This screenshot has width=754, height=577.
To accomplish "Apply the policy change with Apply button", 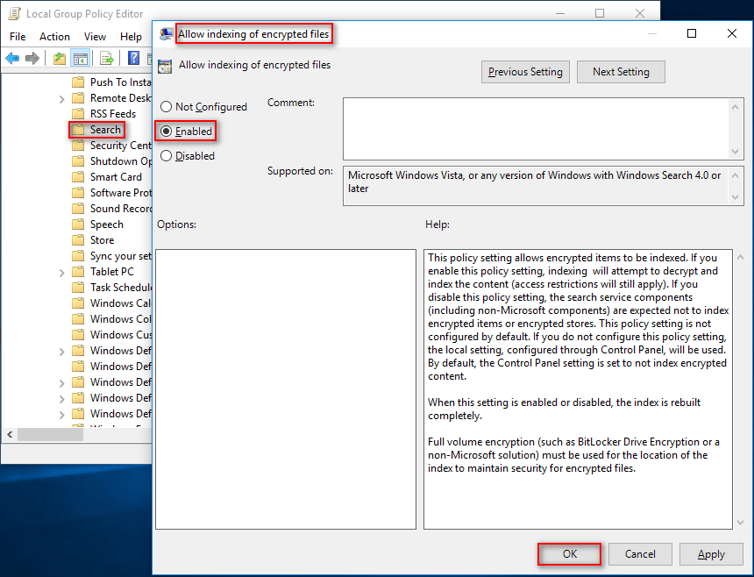I will point(711,553).
